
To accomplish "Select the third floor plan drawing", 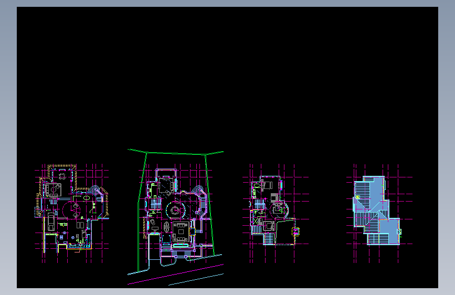I will point(276,214).
